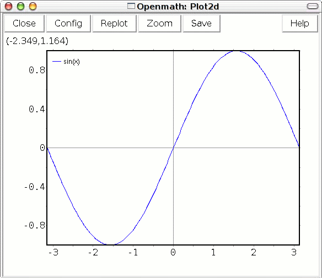Click the 0.8 label on the y-axis
This screenshot has width=322, height=278.
[37, 70]
